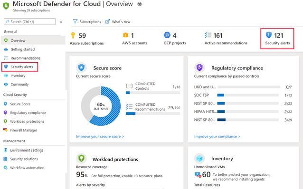Click the Completed Recommendations progress bar

153,113
